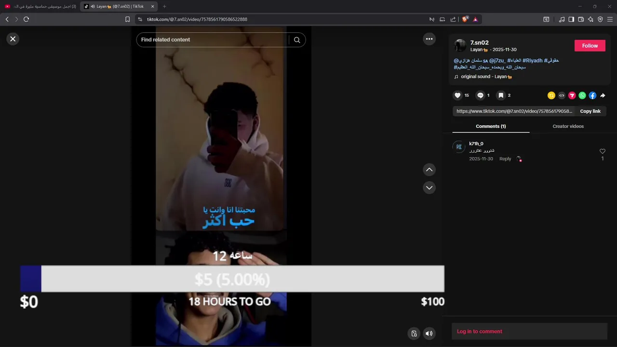Open comments via the speech bubble icon
The image size is (617, 347).
click(480, 95)
